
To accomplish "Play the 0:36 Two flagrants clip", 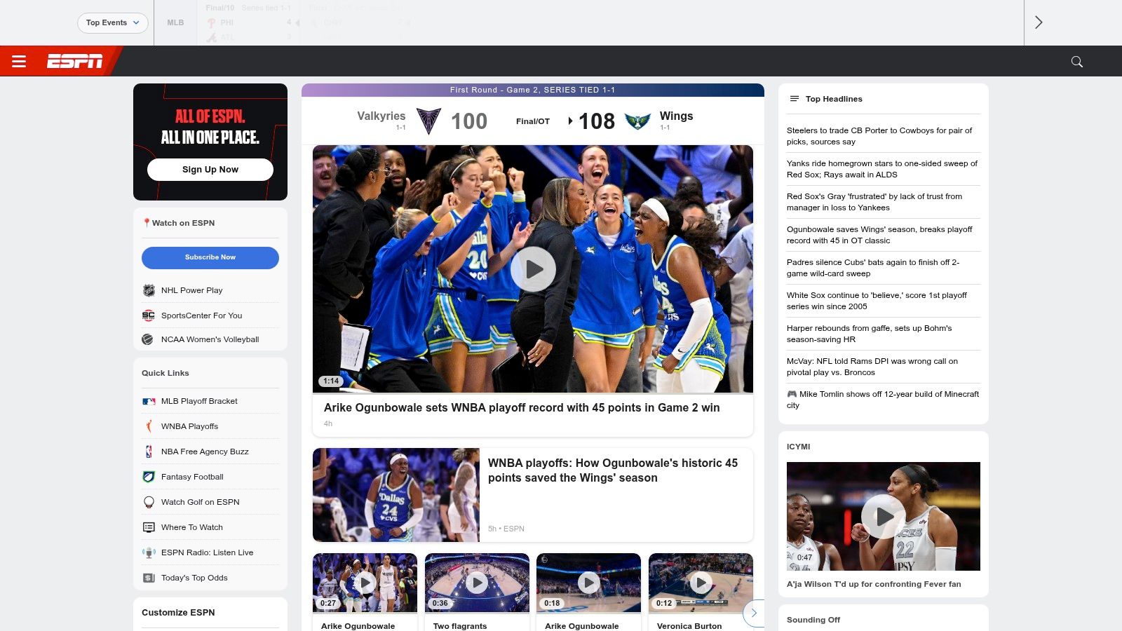I will [x=477, y=582].
